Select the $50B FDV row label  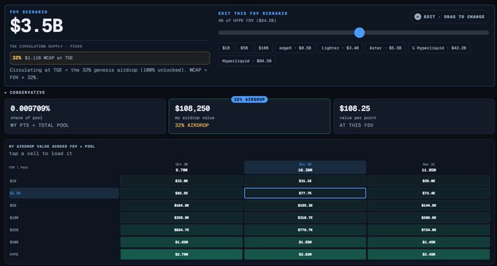(14, 242)
